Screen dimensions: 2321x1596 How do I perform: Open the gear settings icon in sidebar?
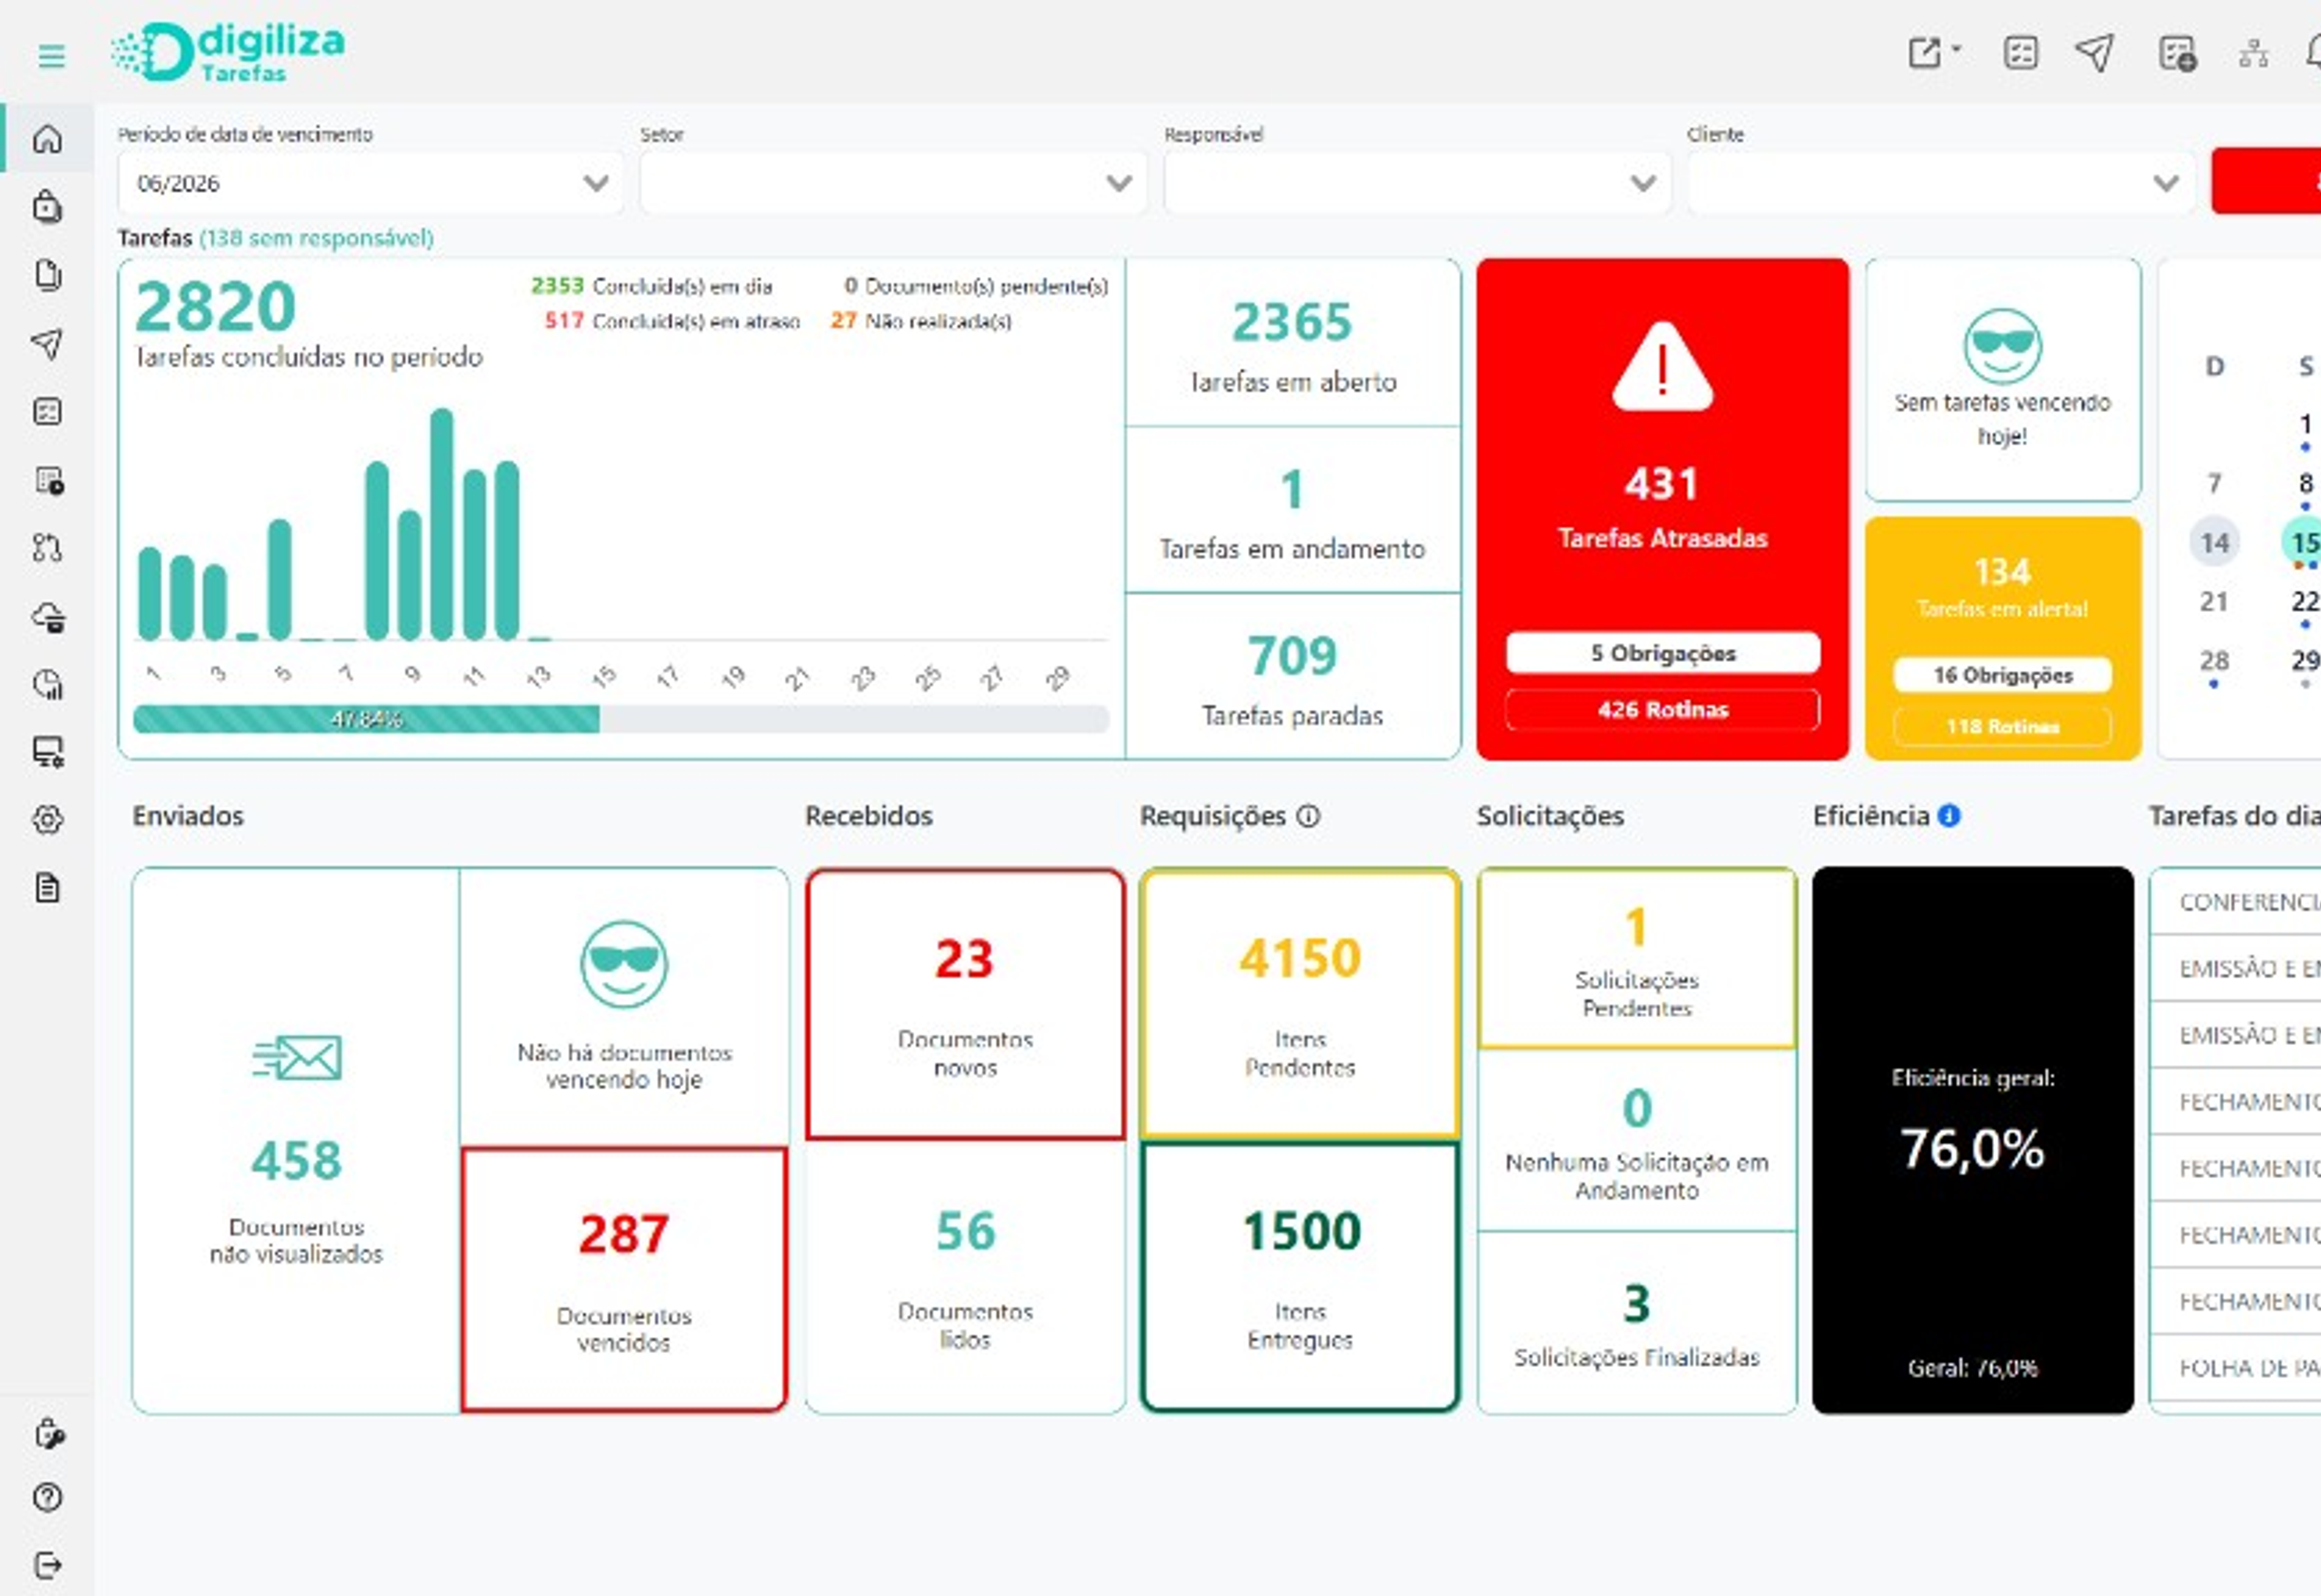click(x=47, y=820)
